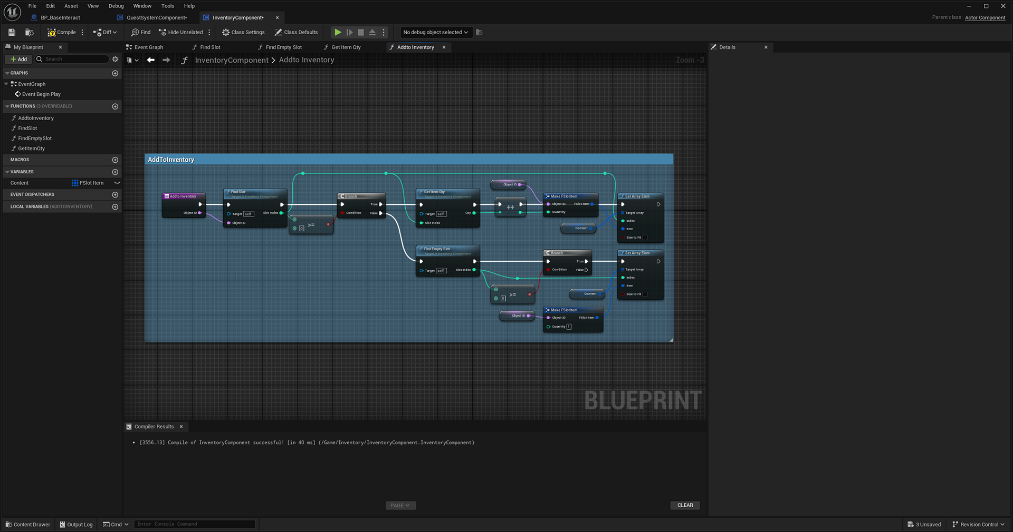Toggle Hide Unrelated nodes
The image size is (1013, 532).
(181, 32)
